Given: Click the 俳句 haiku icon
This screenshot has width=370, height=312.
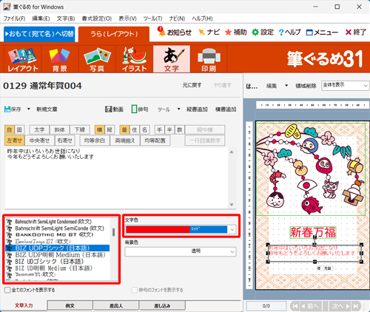Looking at the screenshot, I should (134, 109).
